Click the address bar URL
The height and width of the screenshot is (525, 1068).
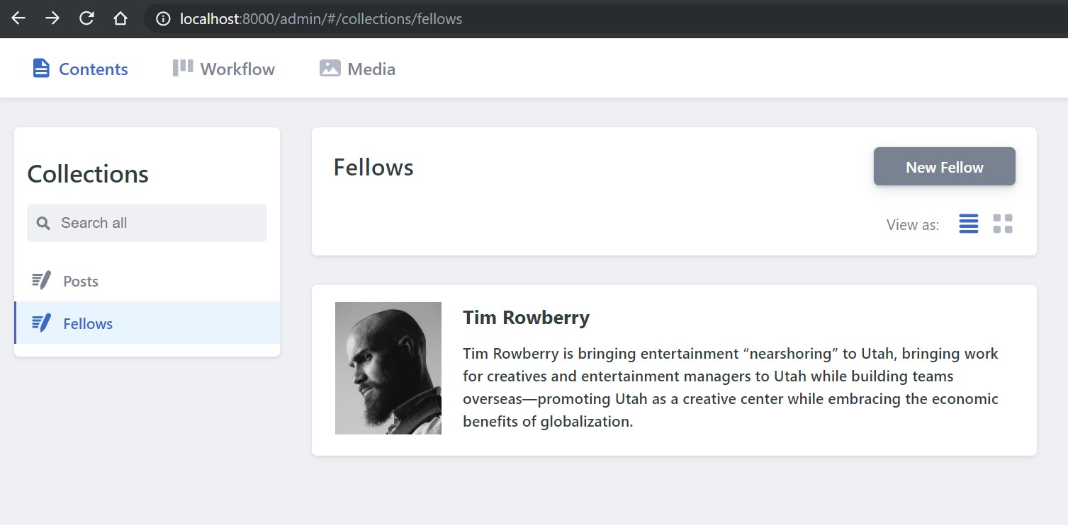click(321, 19)
